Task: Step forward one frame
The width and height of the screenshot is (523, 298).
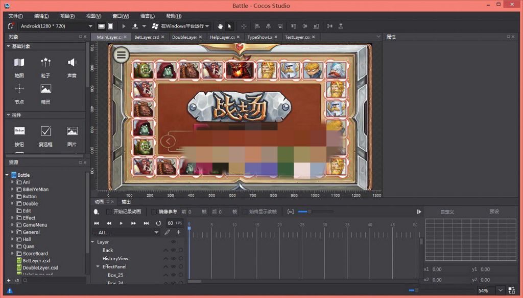Action: 133,223
